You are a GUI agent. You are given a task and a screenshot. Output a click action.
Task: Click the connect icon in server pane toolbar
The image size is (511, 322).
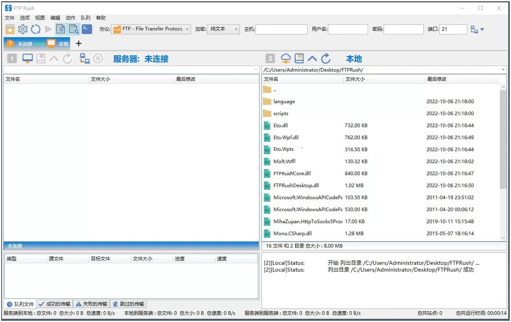[x=85, y=59]
